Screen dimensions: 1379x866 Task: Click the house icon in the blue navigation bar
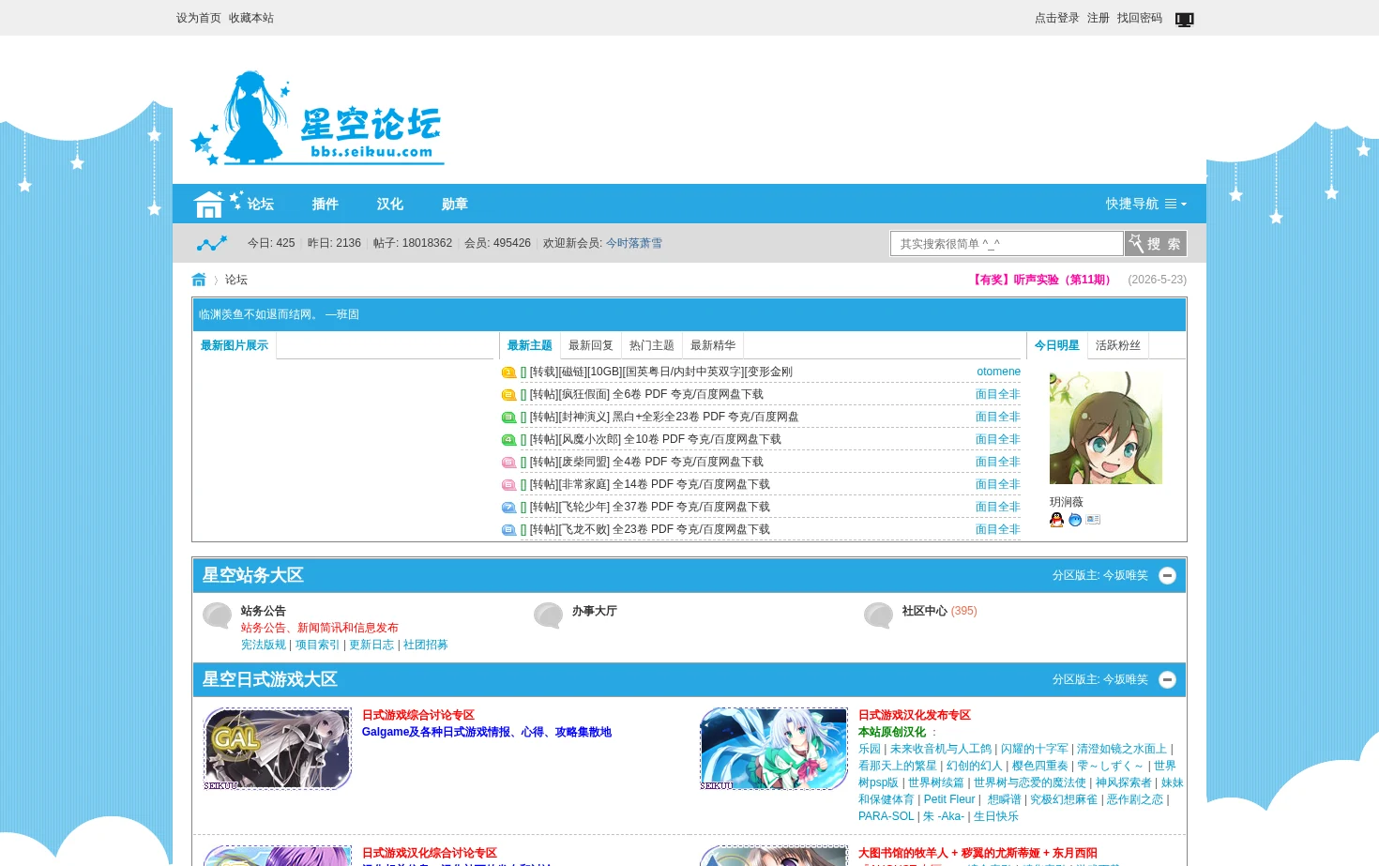[x=208, y=204]
